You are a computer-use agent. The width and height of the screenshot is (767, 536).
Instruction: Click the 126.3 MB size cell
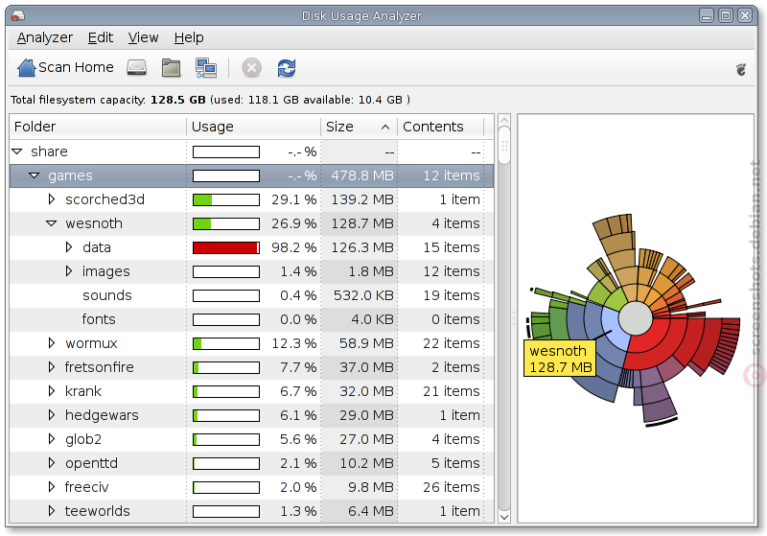(362, 247)
